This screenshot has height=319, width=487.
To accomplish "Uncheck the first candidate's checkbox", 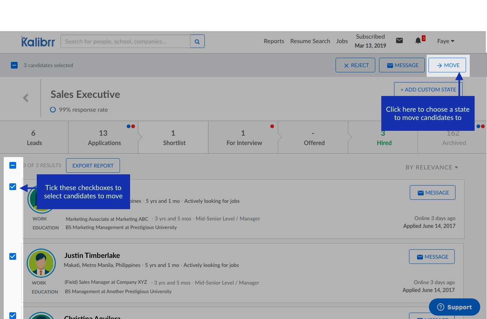I will (13, 187).
